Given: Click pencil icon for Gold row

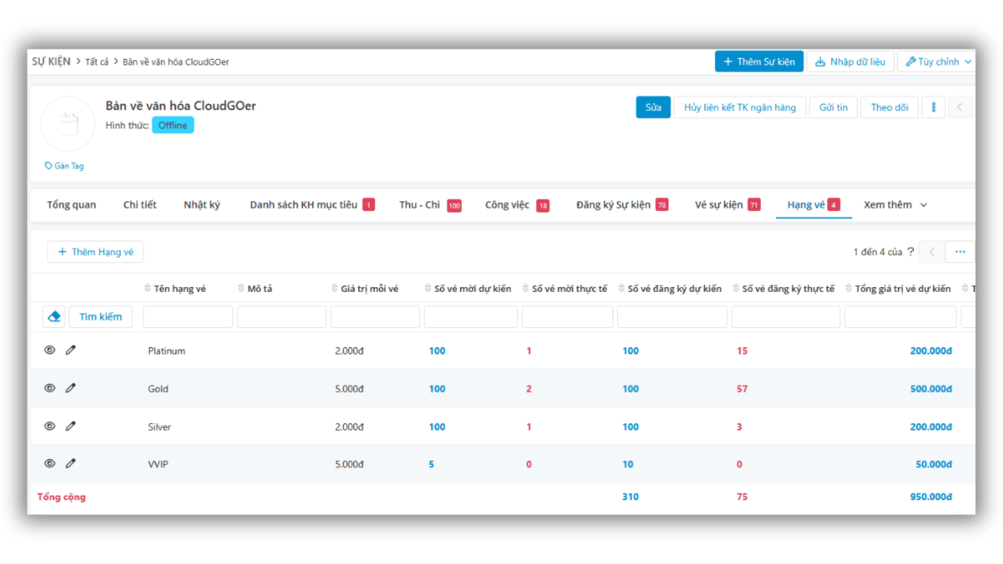Looking at the screenshot, I should [71, 388].
